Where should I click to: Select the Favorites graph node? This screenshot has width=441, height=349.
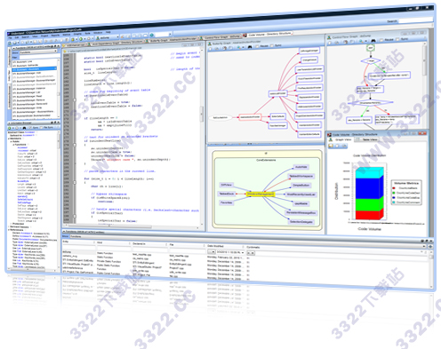(226, 202)
